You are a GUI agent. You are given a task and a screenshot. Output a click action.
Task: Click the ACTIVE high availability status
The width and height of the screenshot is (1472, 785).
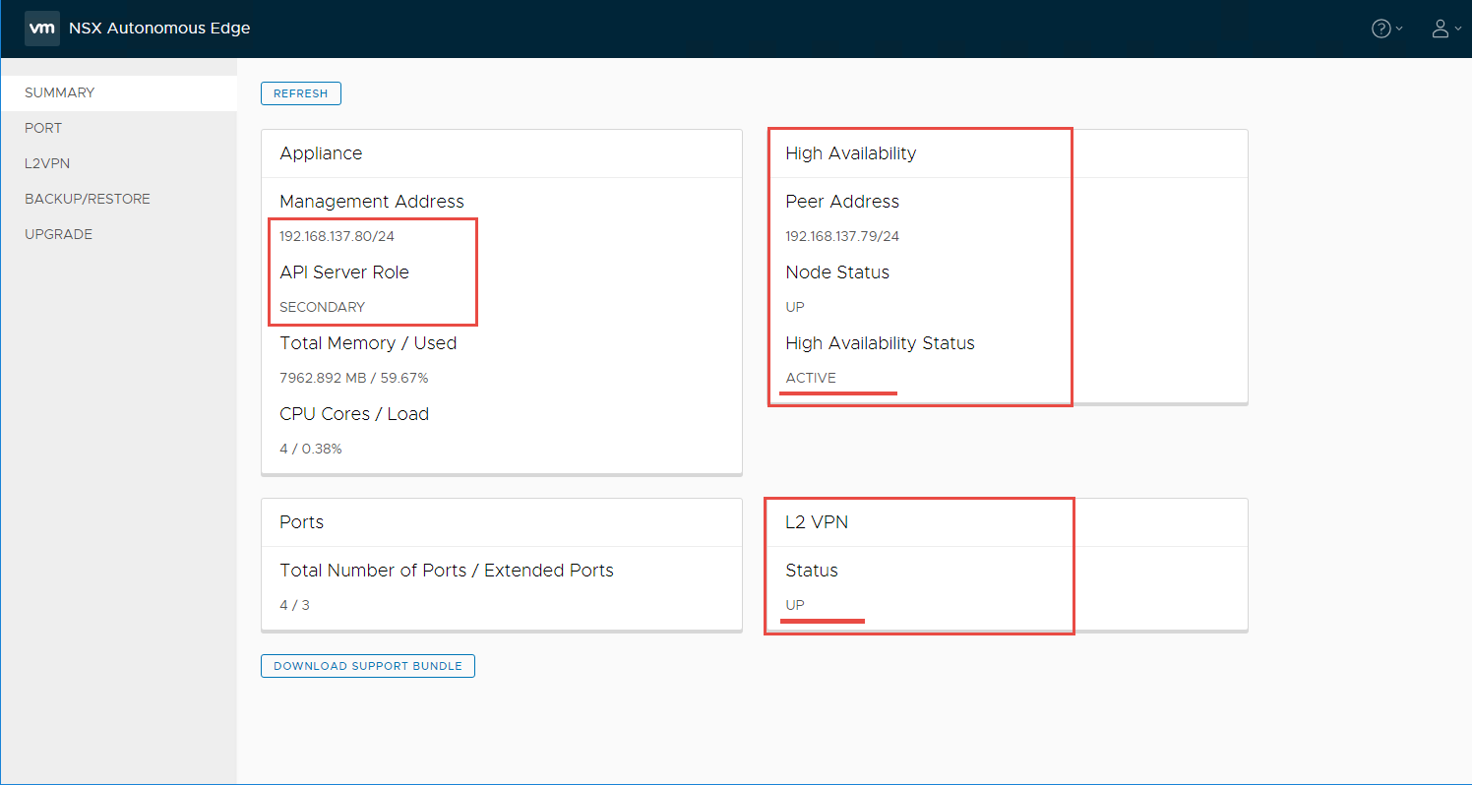click(x=811, y=378)
